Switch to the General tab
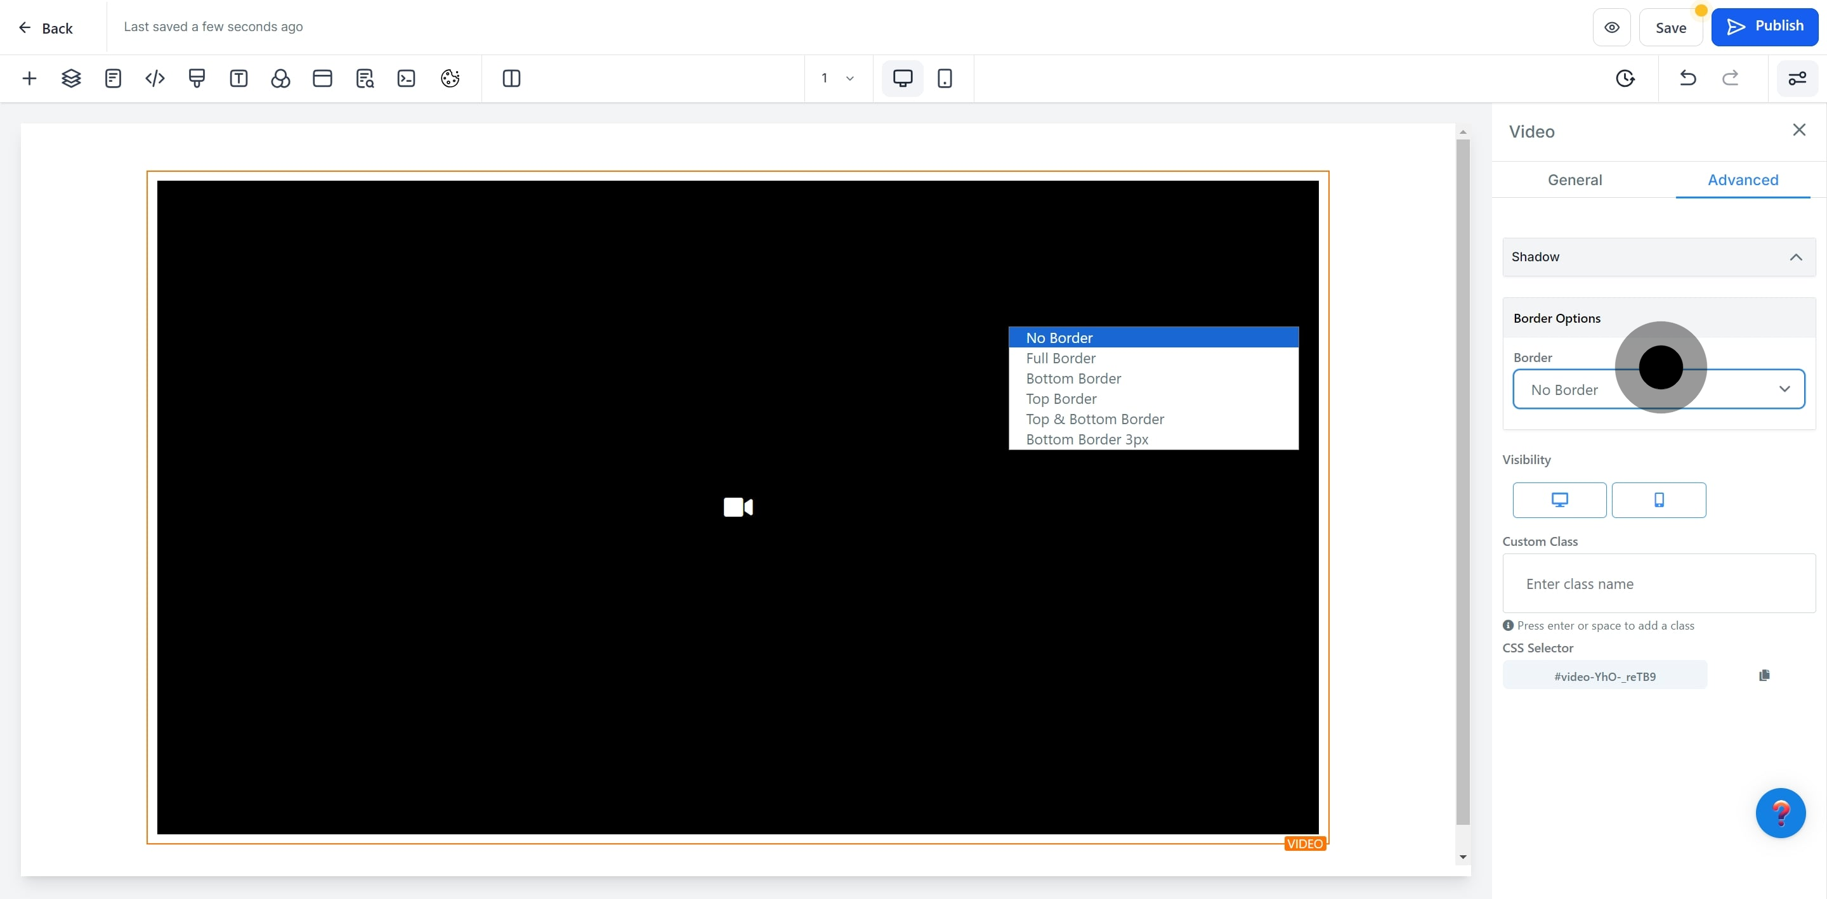Image resolution: width=1827 pixels, height=899 pixels. tap(1574, 180)
